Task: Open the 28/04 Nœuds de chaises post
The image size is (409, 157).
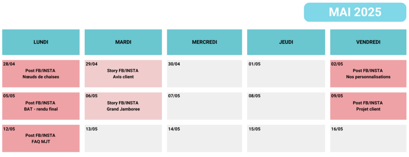Action: click(41, 74)
